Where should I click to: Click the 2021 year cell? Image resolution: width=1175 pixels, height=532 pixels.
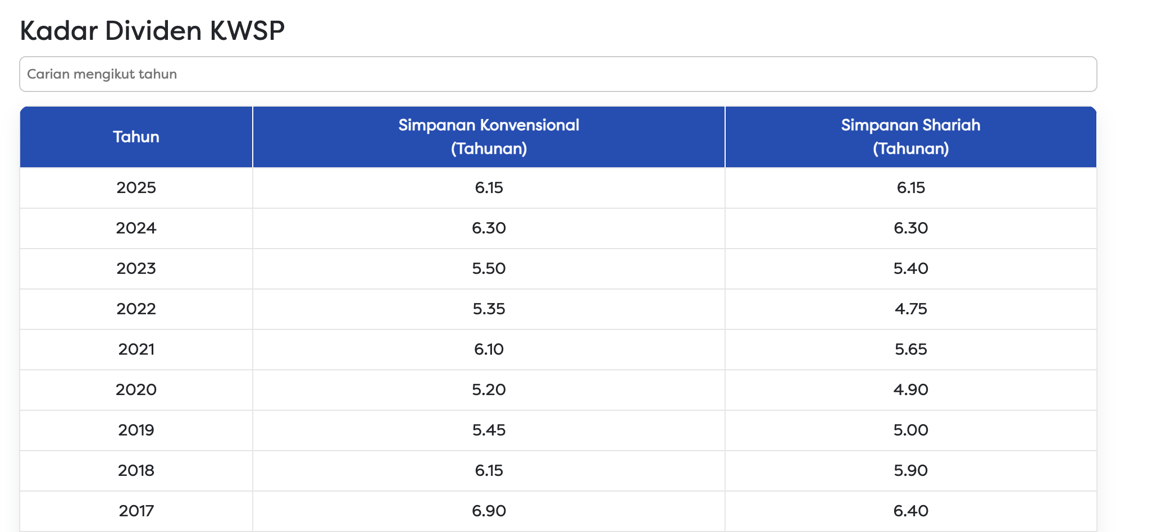[136, 349]
